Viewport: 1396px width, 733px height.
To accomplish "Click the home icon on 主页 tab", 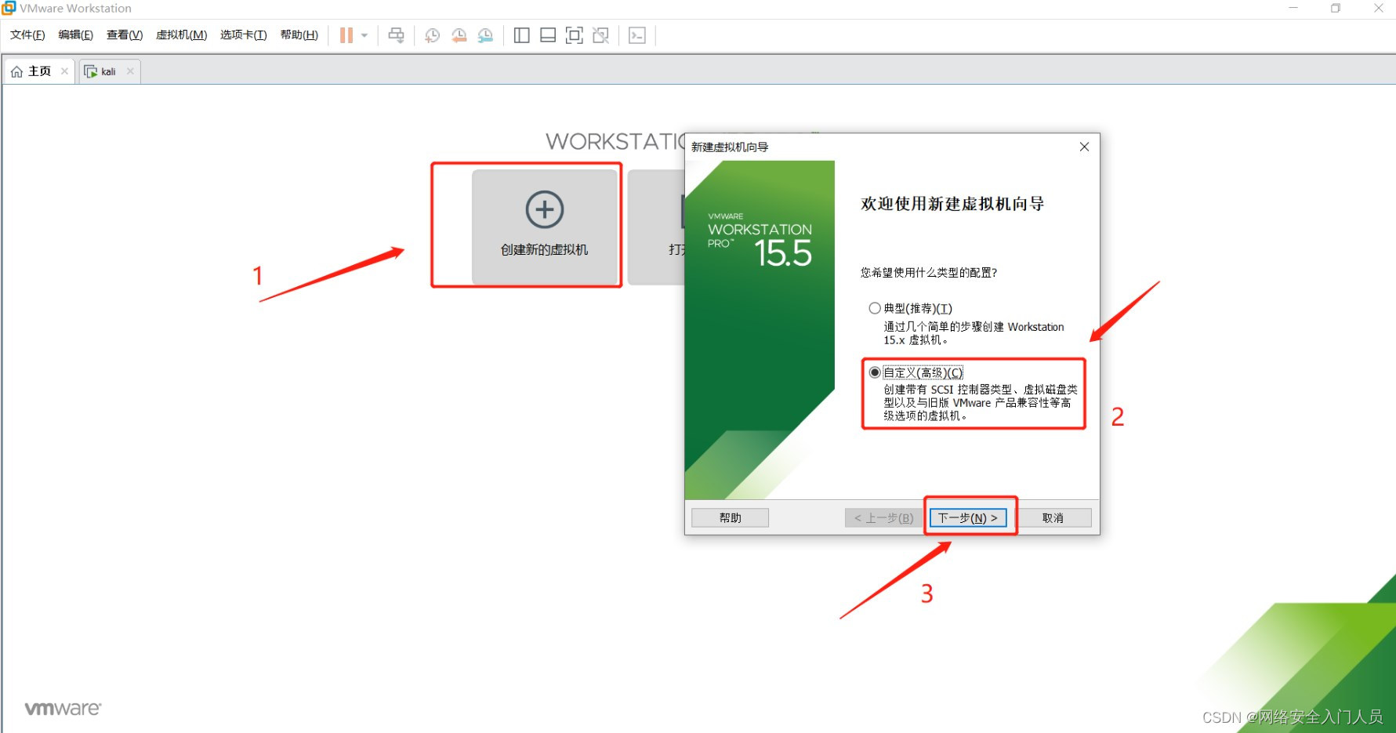I will (x=16, y=71).
